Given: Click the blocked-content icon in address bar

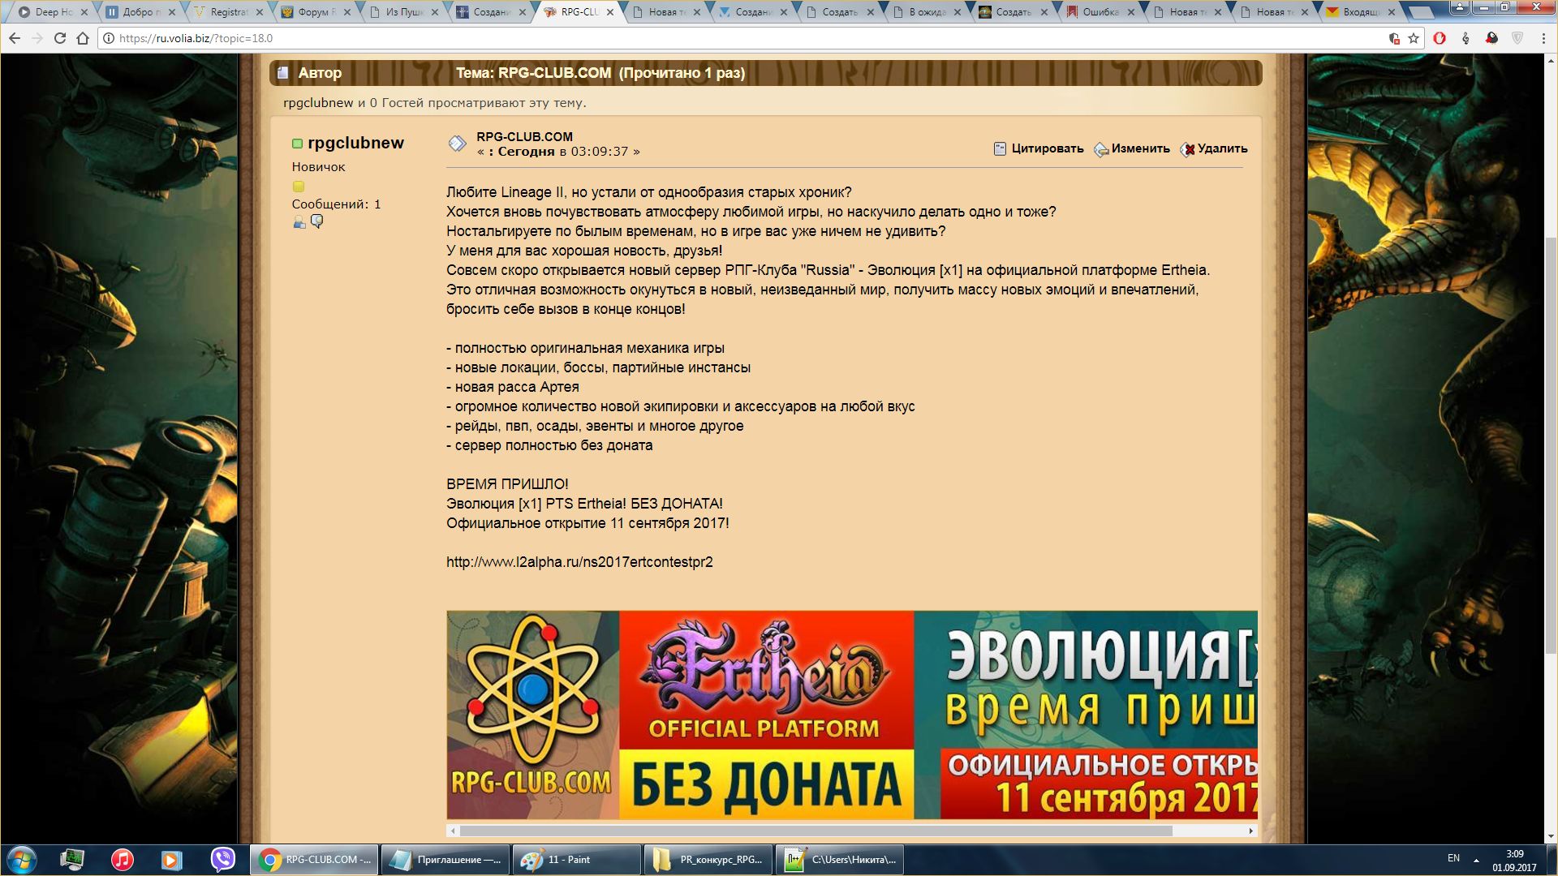Looking at the screenshot, I should (1394, 38).
